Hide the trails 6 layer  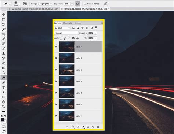click(x=56, y=58)
